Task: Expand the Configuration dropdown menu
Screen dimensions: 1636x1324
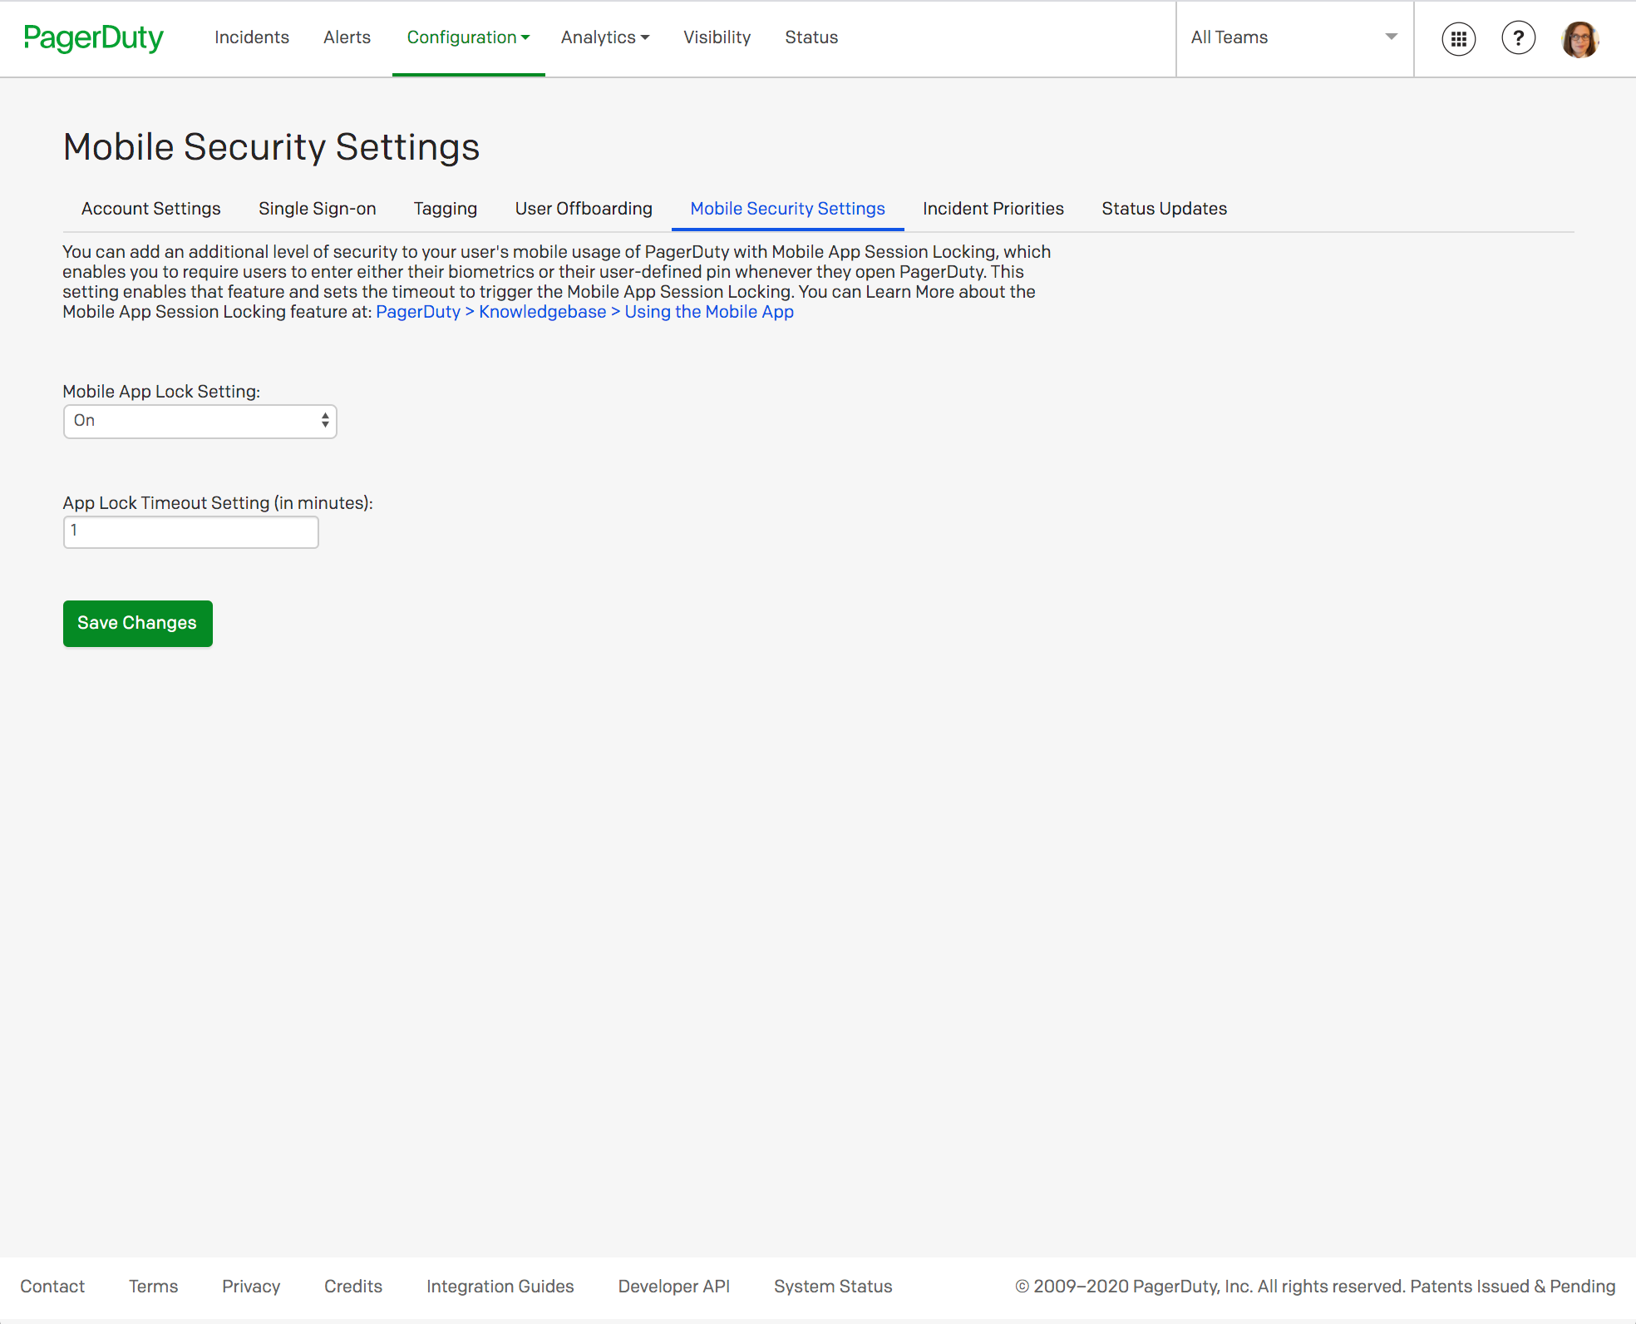Action: point(468,37)
